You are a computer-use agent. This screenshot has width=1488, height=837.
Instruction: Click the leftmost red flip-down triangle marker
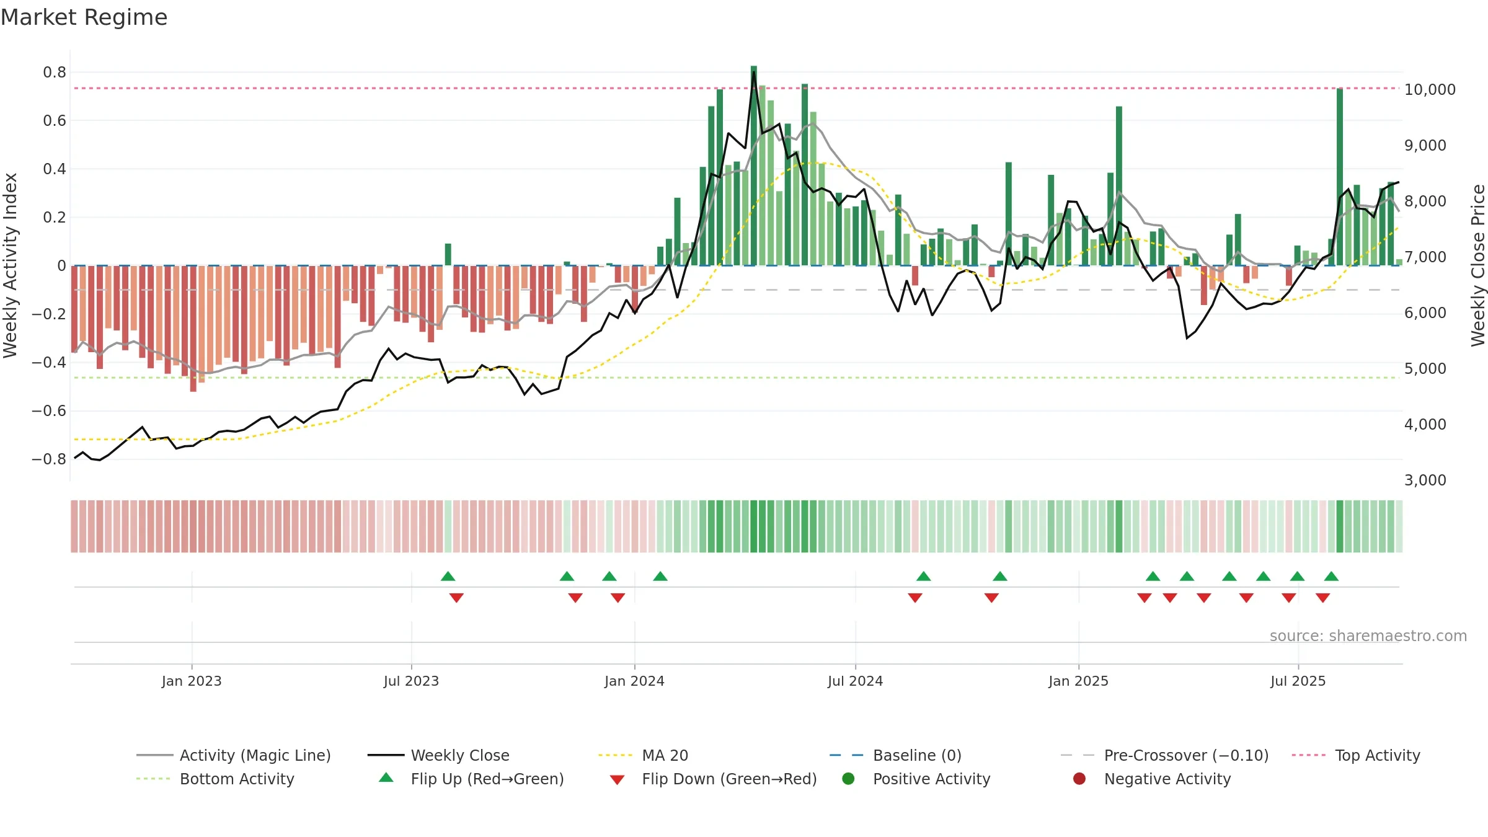tap(456, 598)
